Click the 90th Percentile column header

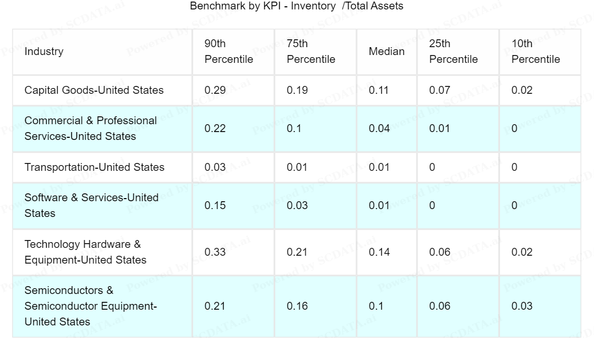tap(228, 51)
